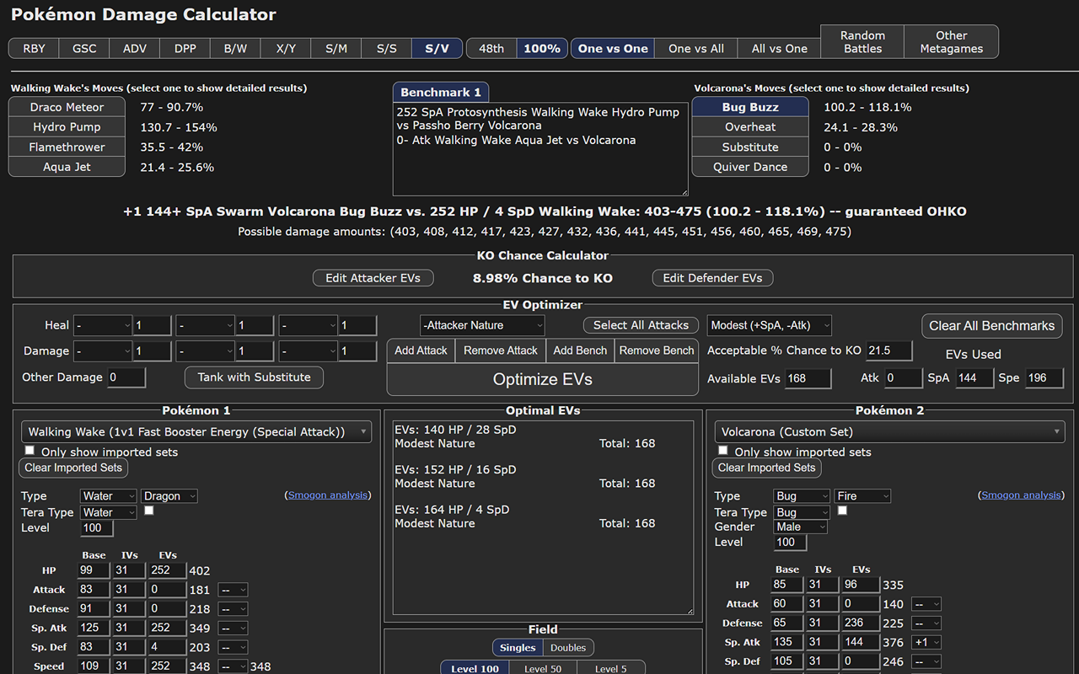The width and height of the screenshot is (1079, 674).
Task: Select Walking Wake's Hydro Pump move
Action: tap(67, 127)
